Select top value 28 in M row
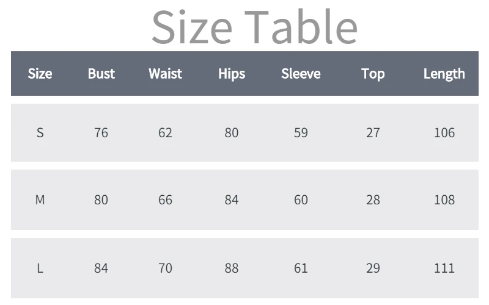 tap(373, 200)
